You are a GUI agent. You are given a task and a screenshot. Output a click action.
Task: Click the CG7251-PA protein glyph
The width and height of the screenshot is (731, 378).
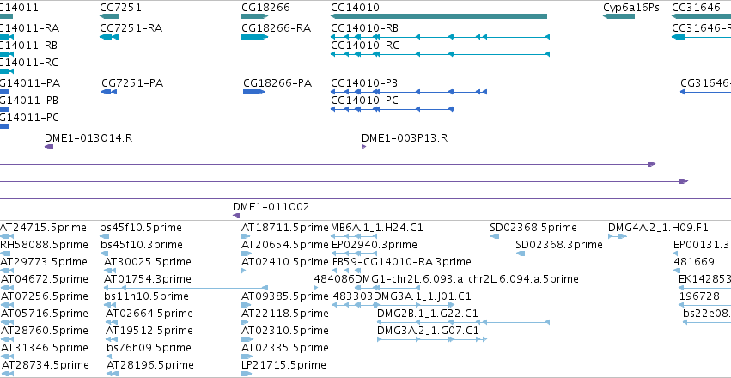pyautogui.click(x=109, y=92)
